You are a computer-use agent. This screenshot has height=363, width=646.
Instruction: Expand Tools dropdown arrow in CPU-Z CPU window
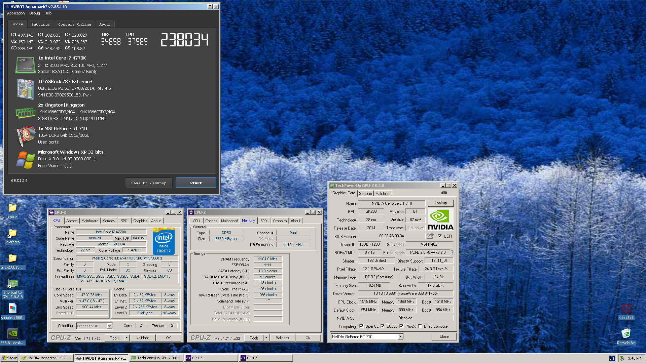click(127, 338)
